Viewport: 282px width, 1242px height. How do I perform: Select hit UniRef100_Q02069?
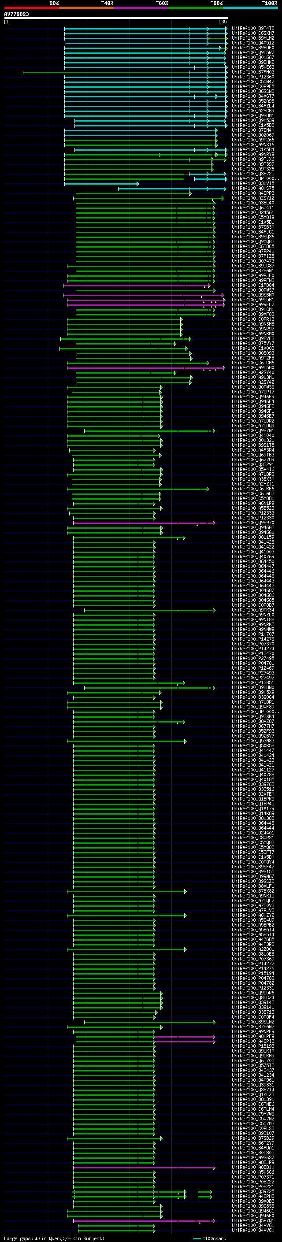pos(253,135)
